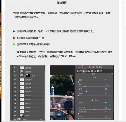Select the Detail tab mountain icon in ACR
Screen dimensions: 126x122
click(84, 71)
